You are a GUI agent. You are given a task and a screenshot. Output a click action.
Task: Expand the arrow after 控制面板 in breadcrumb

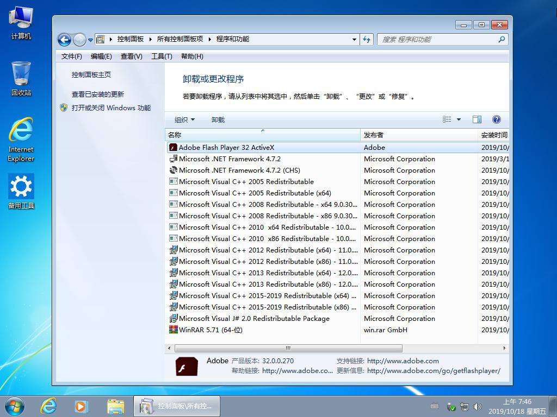point(150,39)
